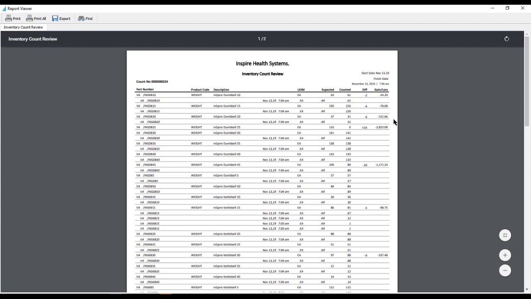Click 'InSpire Dumbbell 45' description
The height and width of the screenshot is (299, 531).
227,165
